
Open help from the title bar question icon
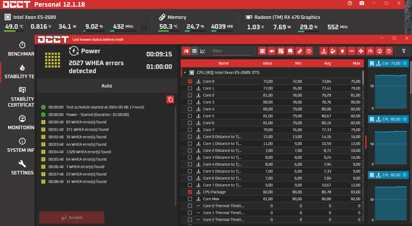point(350,3)
